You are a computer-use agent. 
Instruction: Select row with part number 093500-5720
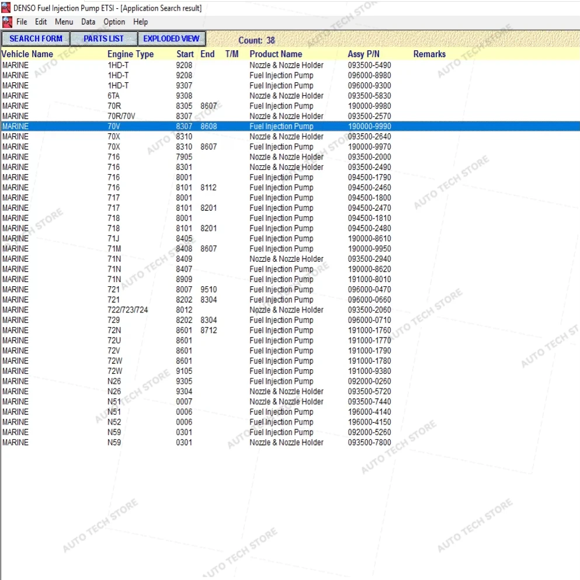click(x=290, y=391)
